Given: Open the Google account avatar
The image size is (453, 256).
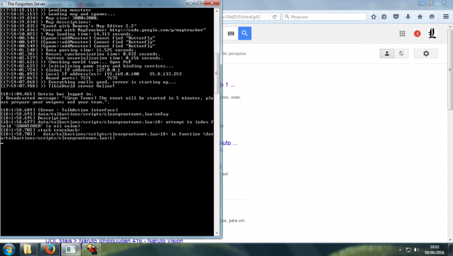Looking at the screenshot, I should click(x=432, y=33).
